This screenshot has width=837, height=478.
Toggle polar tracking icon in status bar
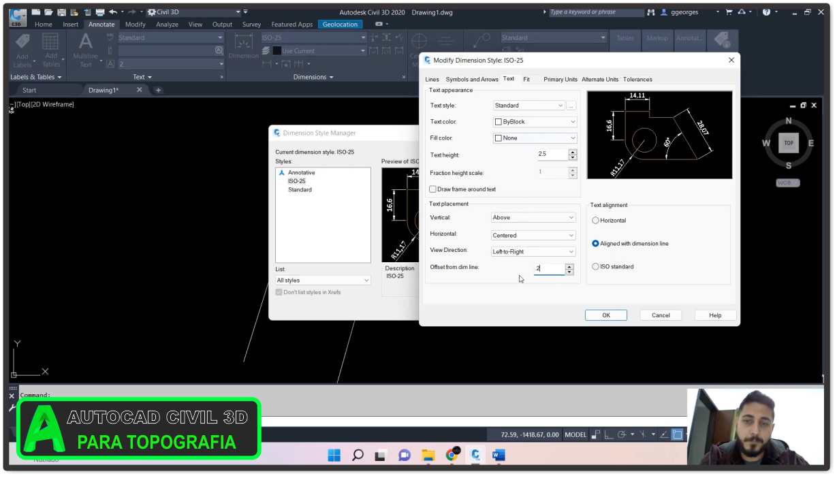621,434
